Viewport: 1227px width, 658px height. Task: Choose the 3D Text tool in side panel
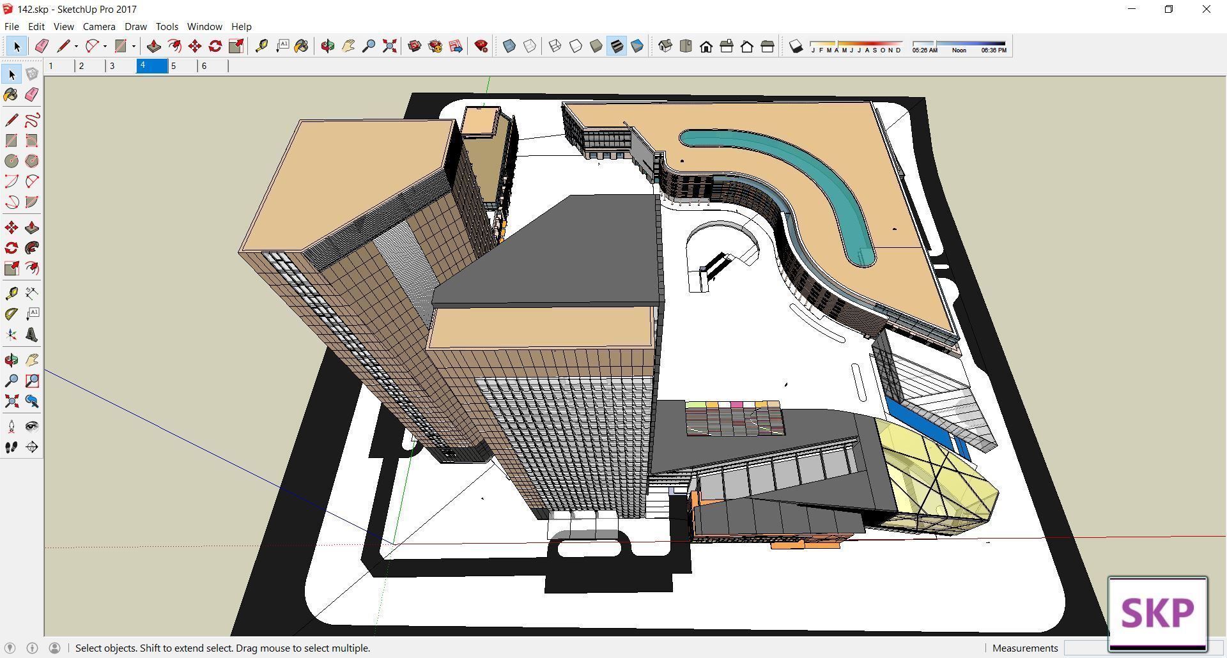click(32, 335)
